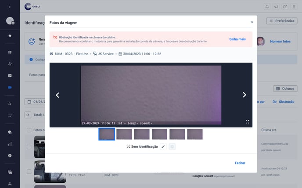302x188 pixels.
Task: Click the Cobli logo
Action: coord(32,6)
